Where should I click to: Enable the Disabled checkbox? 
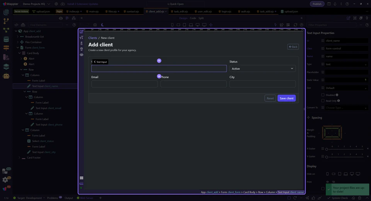point(323,95)
